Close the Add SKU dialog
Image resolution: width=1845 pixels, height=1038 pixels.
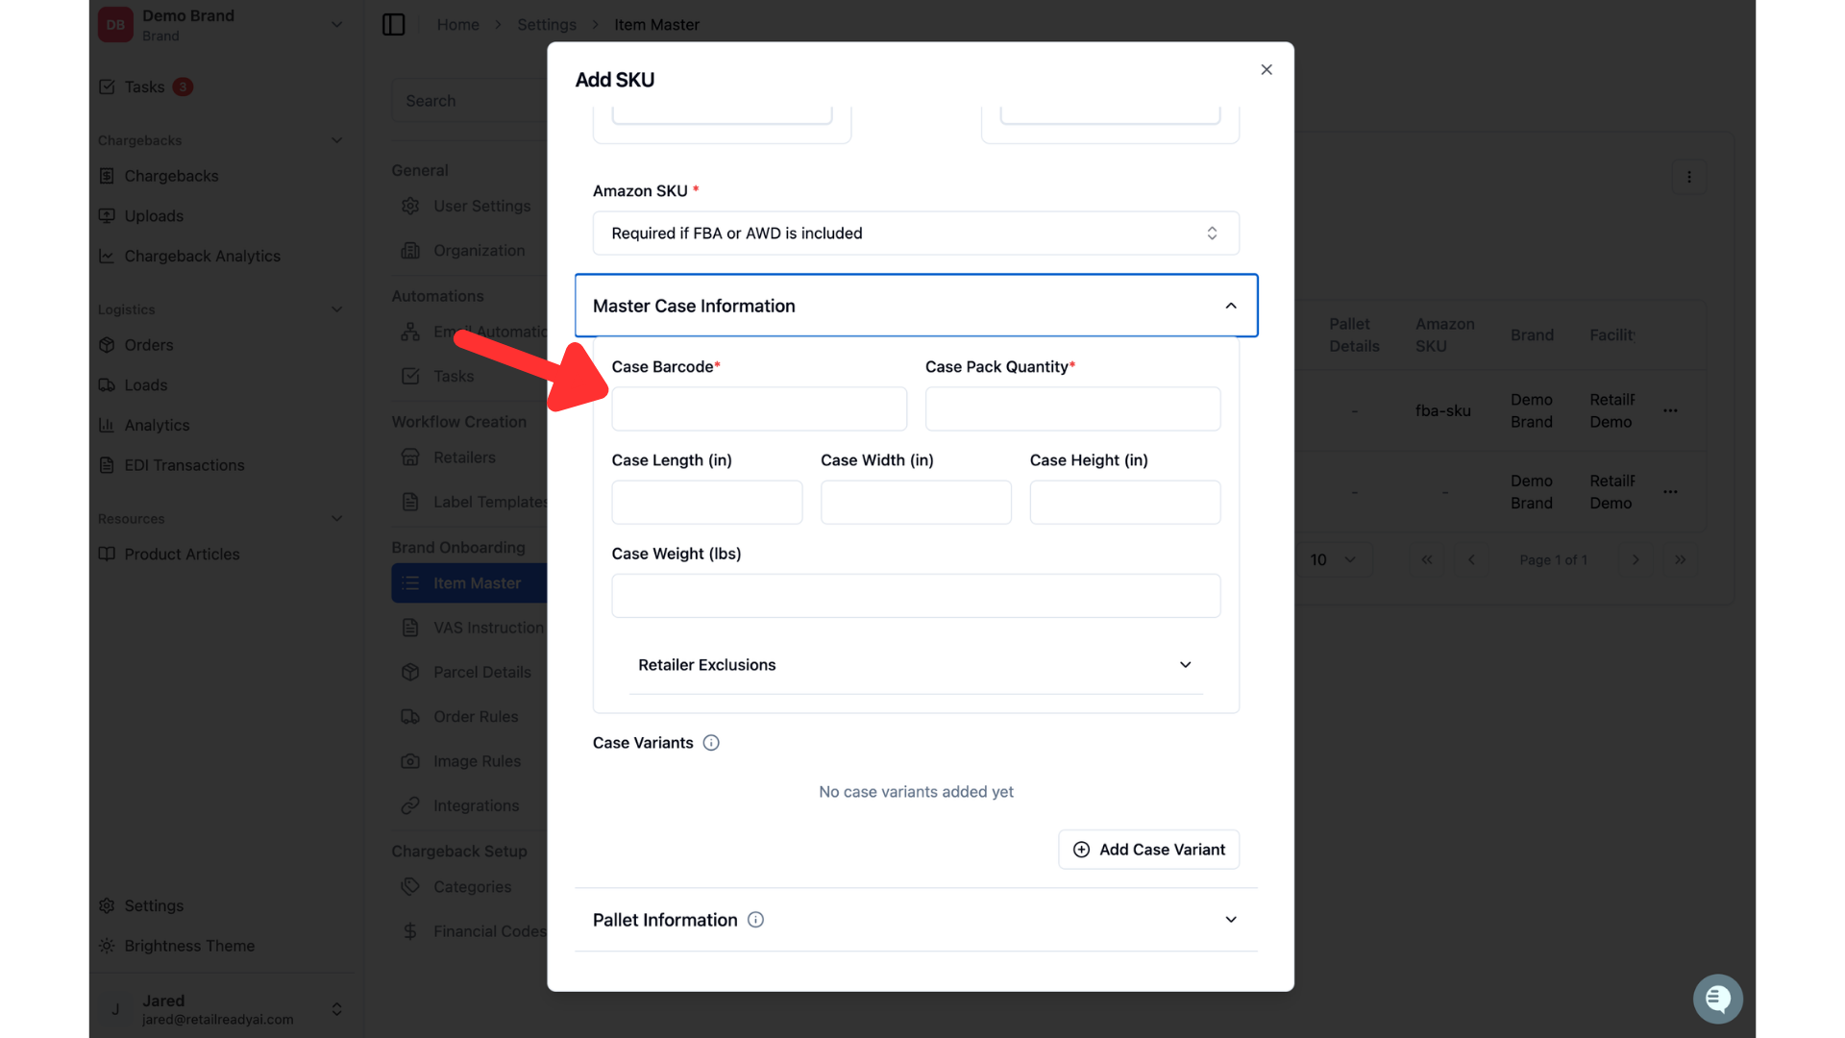[1267, 69]
